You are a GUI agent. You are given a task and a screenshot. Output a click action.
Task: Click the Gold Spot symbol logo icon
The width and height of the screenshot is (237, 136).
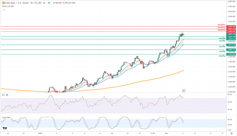tap(4, 2)
